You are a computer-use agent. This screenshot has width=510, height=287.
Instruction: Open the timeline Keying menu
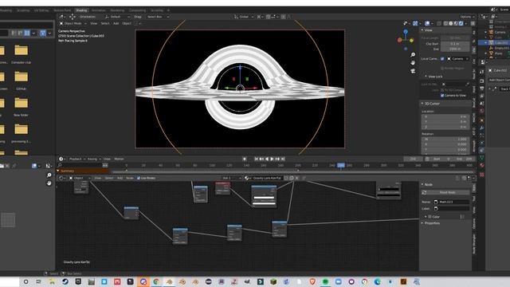point(94,159)
